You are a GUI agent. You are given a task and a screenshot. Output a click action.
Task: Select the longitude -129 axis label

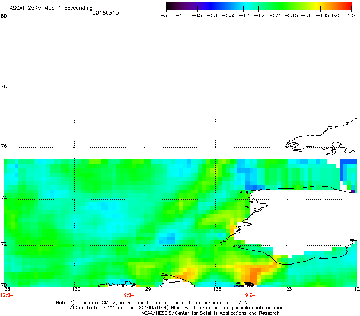click(145, 289)
